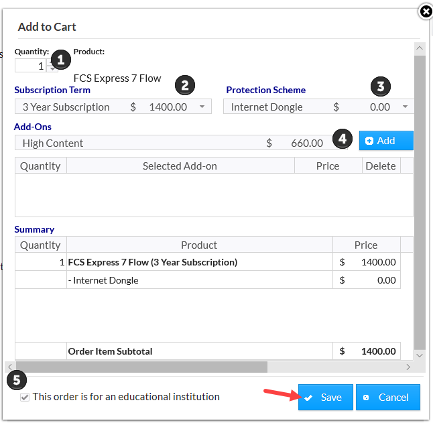Cancel adding to cart
This screenshot has width=433, height=423.
pyautogui.click(x=387, y=397)
